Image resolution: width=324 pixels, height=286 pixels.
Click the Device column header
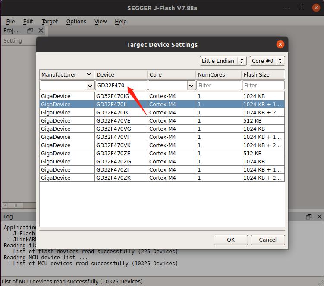point(121,74)
